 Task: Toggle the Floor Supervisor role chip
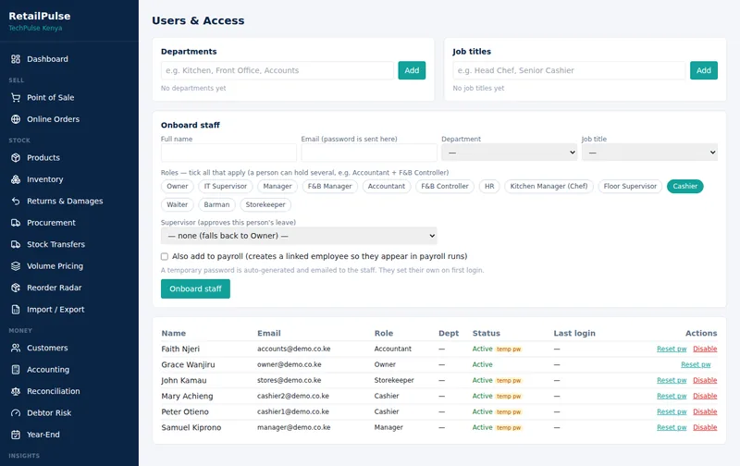click(x=630, y=186)
